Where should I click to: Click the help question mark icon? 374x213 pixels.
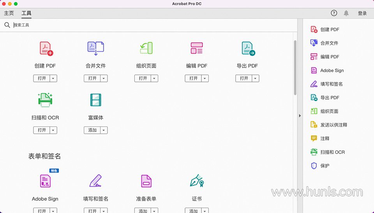coord(334,13)
